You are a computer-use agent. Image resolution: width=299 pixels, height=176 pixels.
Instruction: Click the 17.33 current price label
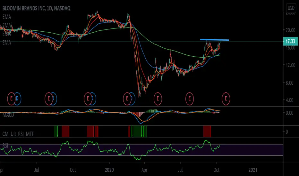(290, 41)
